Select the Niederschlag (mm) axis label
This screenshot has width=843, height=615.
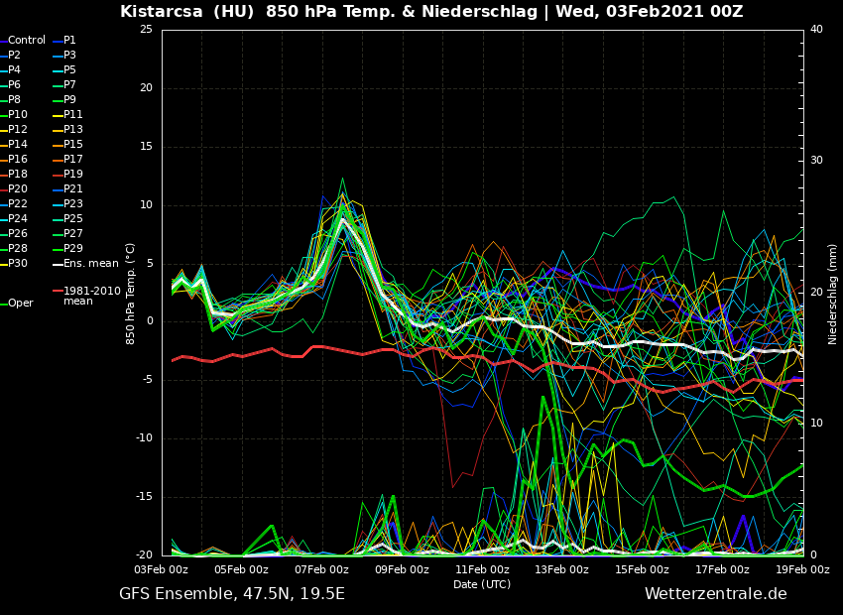point(833,294)
